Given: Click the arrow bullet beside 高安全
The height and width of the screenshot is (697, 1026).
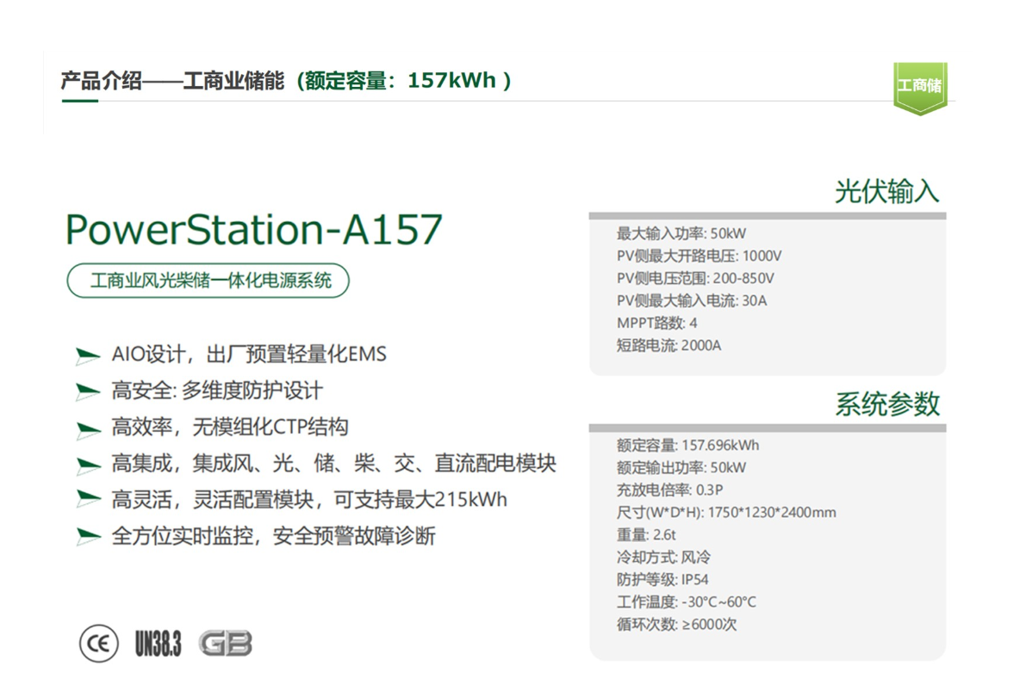Looking at the screenshot, I should click(88, 392).
